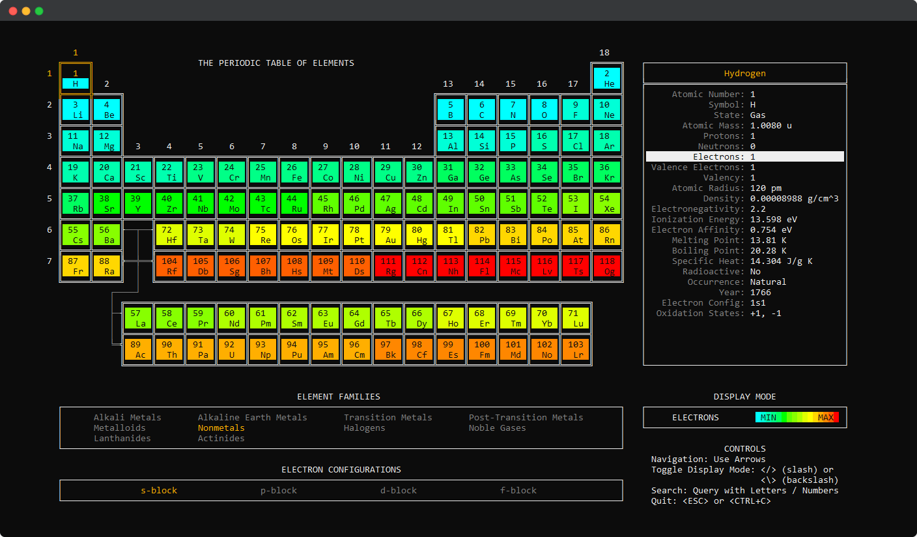Click the MIN-MAX electrons color gradient
Screen dimensions: 917x537
(797, 417)
